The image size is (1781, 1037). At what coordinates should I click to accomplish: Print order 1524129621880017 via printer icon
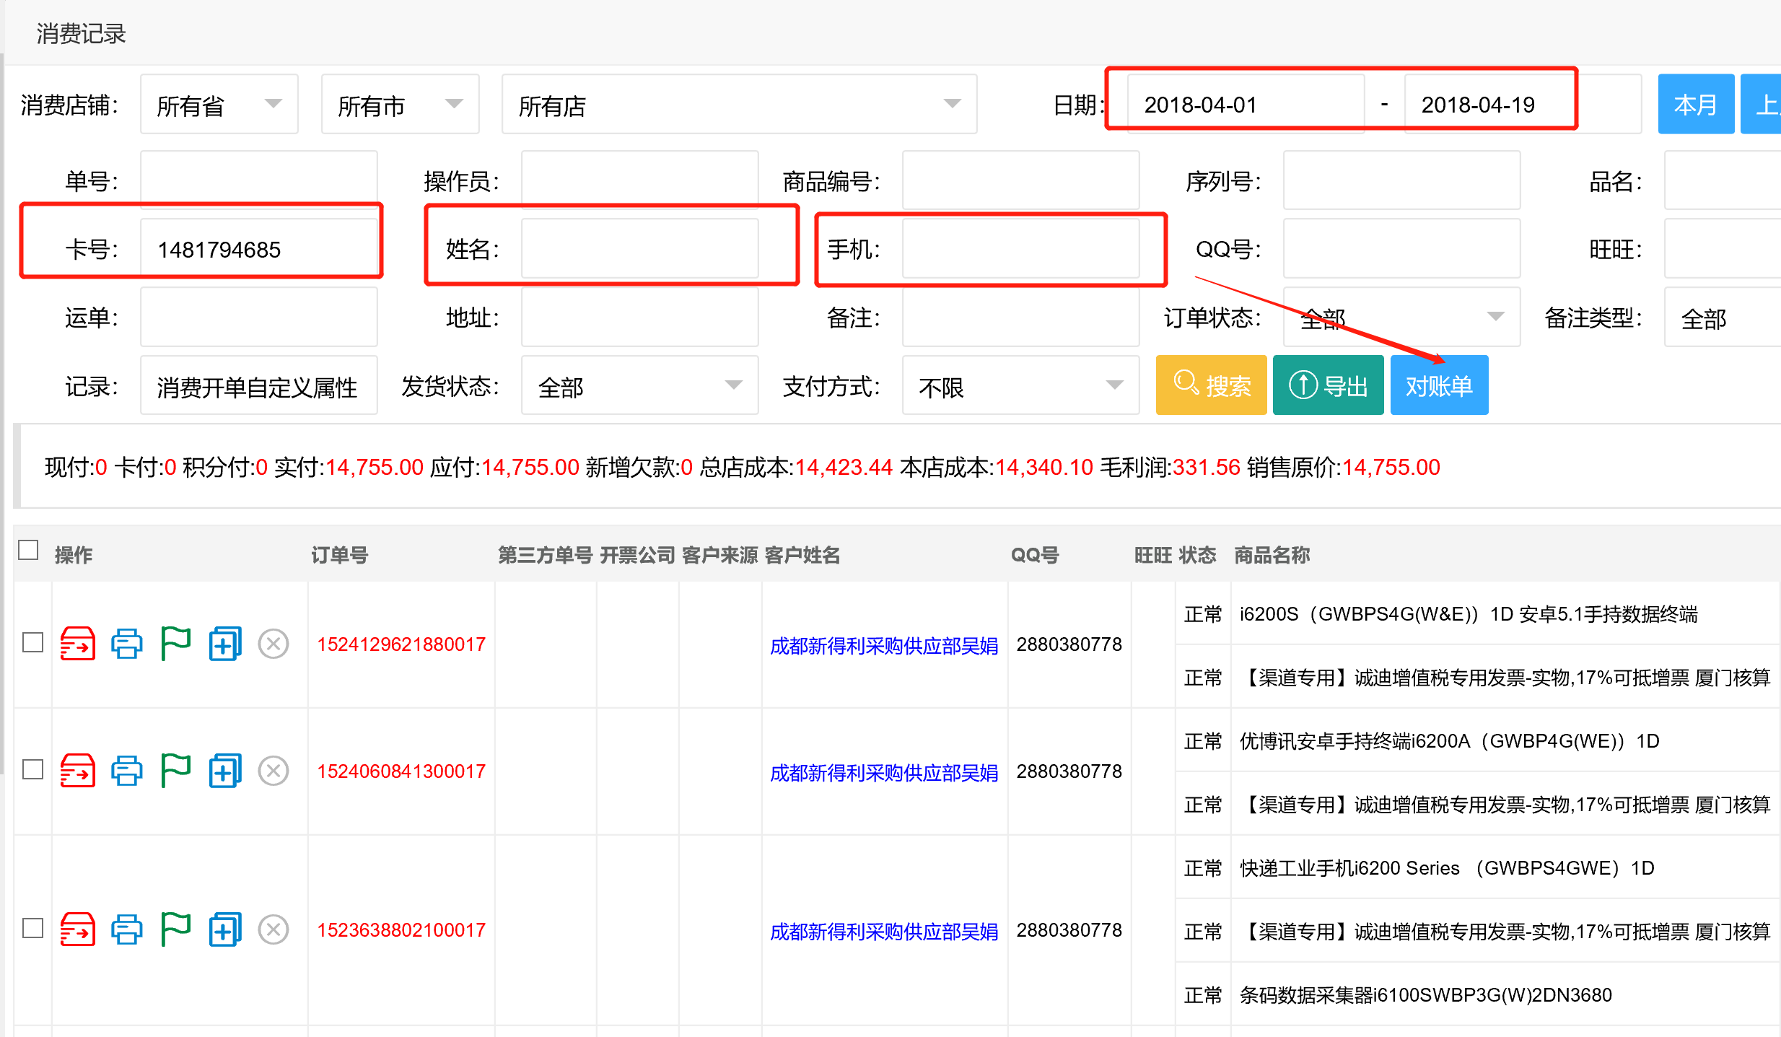pyautogui.click(x=127, y=644)
